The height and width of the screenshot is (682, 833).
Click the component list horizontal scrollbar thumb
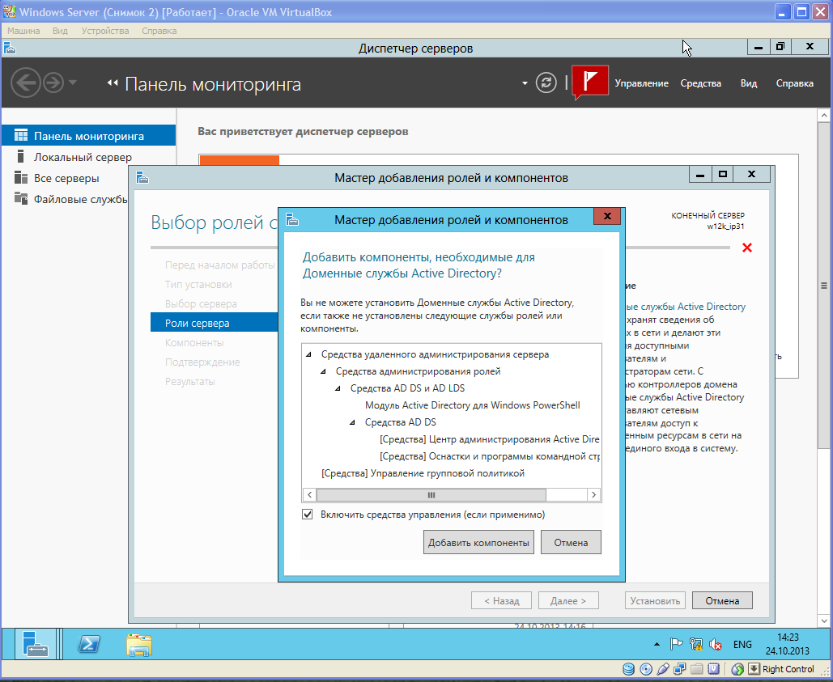point(431,494)
